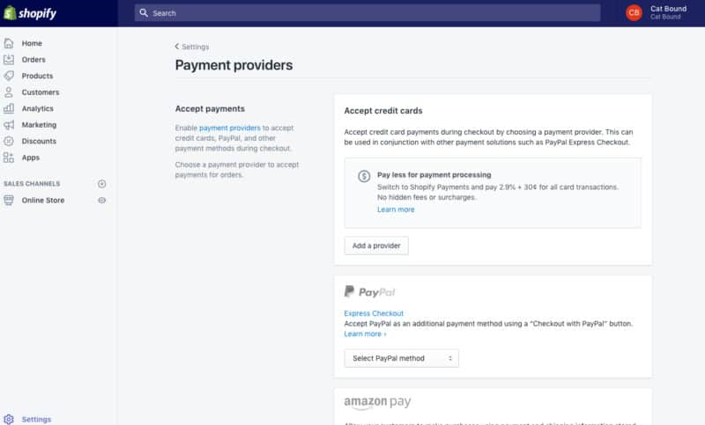Open Products via its tag icon
This screenshot has width=705, height=425.
point(9,76)
